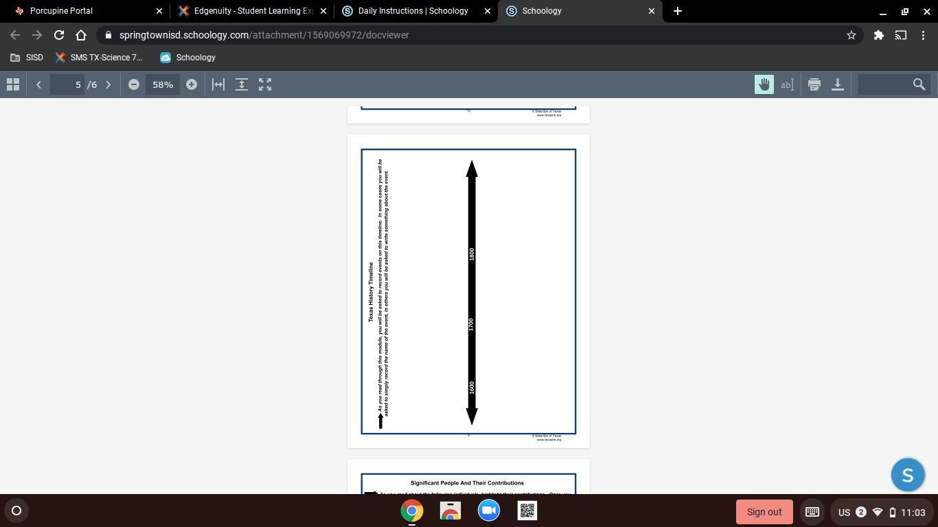Go to the previous page
This screenshot has width=938, height=527.
click(38, 84)
